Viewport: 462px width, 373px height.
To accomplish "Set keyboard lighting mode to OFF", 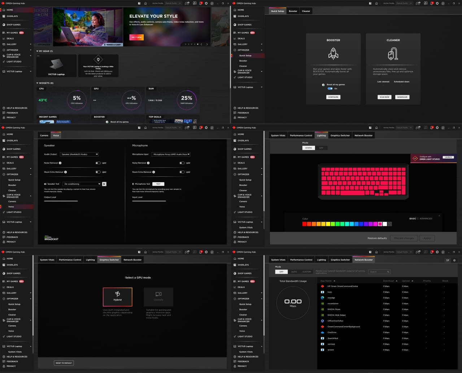I will pyautogui.click(x=321, y=148).
